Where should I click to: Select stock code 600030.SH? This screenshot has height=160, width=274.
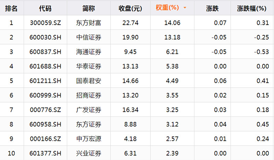(46, 37)
